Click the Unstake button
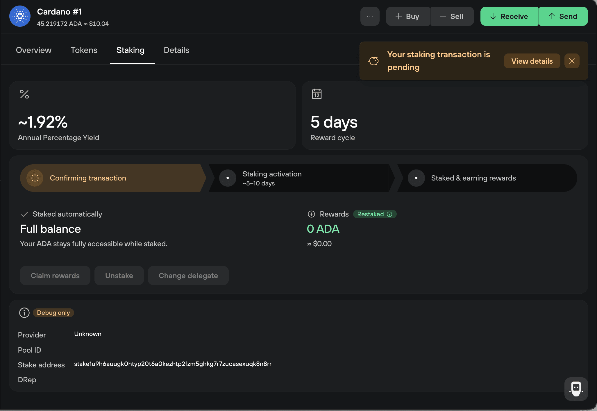This screenshot has height=411, width=597. coord(119,276)
